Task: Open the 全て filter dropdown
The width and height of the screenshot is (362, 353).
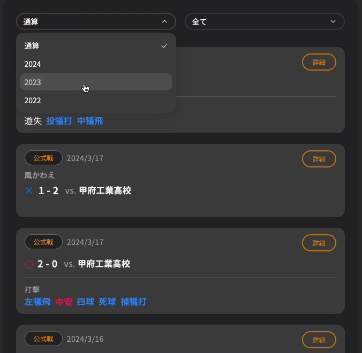Action: 265,21
